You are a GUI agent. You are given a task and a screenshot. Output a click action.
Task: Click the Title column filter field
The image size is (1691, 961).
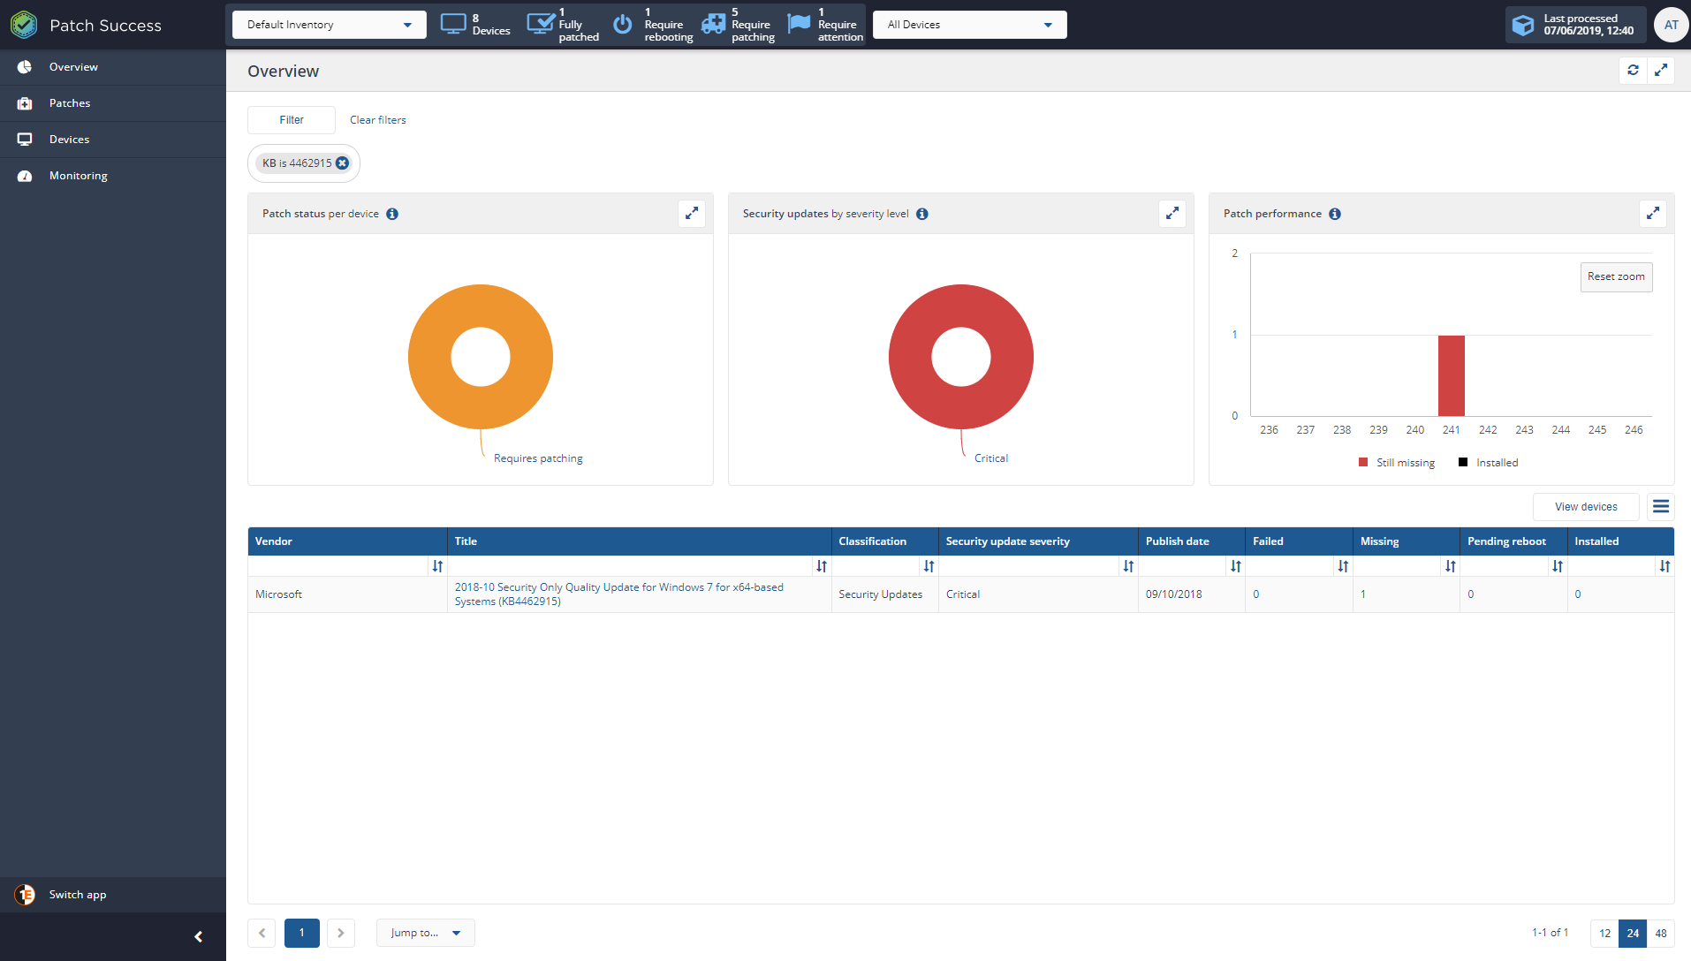pyautogui.click(x=631, y=566)
